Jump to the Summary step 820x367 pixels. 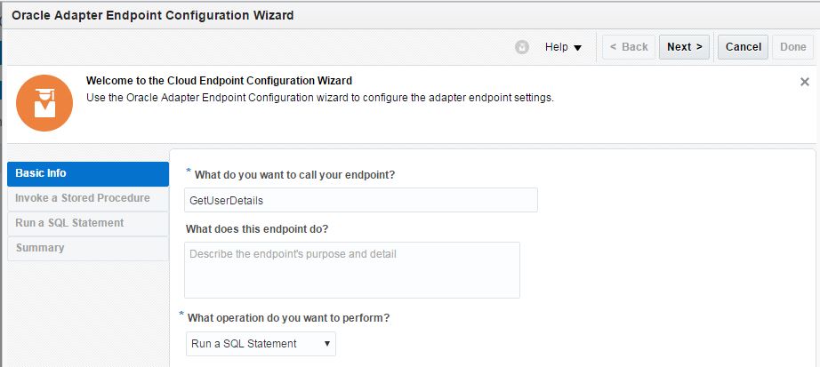tap(87, 248)
